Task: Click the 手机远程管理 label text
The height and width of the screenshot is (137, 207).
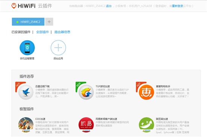Action: point(27,59)
